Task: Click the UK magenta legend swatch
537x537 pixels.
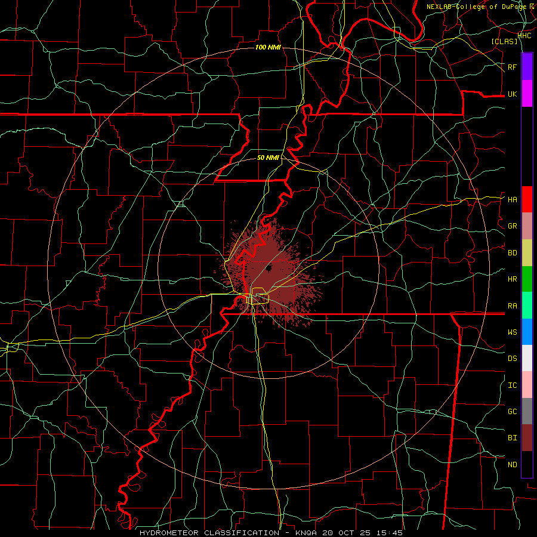Action: [x=527, y=93]
